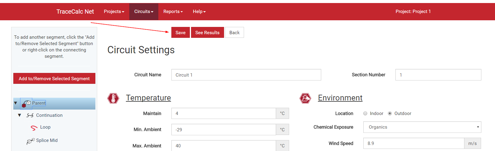Click the Max. Ambient input field
The height and width of the screenshot is (151, 495).
pos(223,146)
